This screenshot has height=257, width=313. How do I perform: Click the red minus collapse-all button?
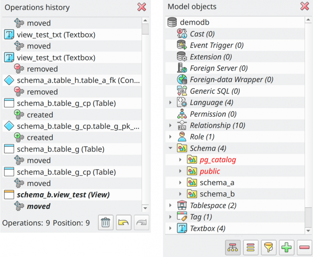(x=304, y=247)
